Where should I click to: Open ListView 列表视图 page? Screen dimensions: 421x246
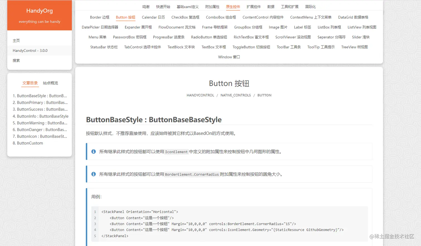coord(362,27)
